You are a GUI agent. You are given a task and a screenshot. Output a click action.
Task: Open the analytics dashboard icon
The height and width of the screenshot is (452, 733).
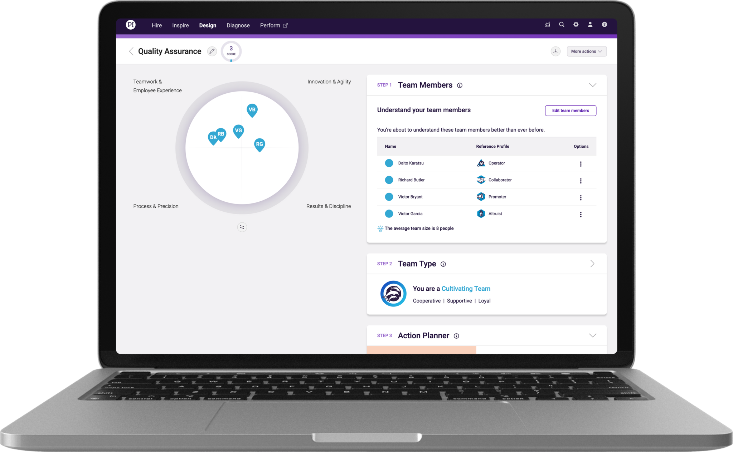point(547,25)
